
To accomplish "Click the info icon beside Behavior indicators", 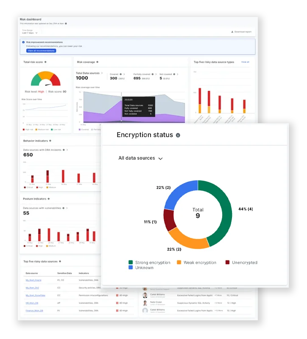I will coord(50,141).
